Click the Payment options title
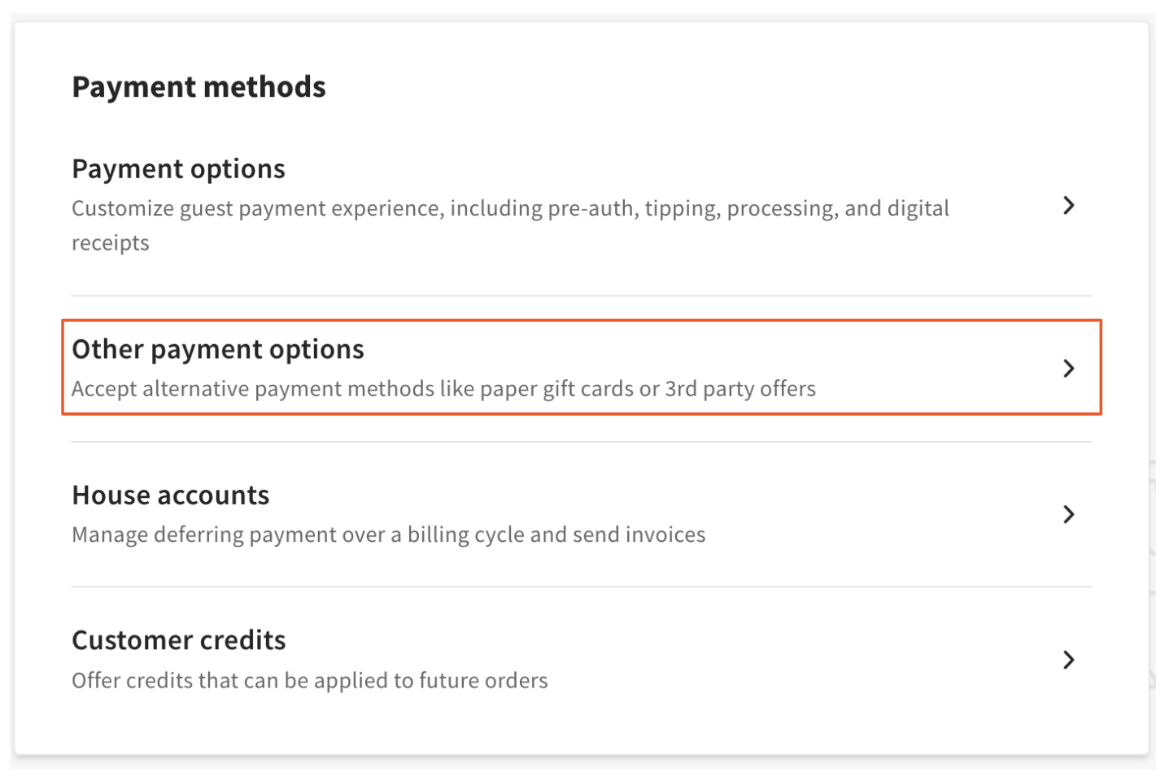Image resolution: width=1165 pixels, height=781 pixels. [x=178, y=168]
